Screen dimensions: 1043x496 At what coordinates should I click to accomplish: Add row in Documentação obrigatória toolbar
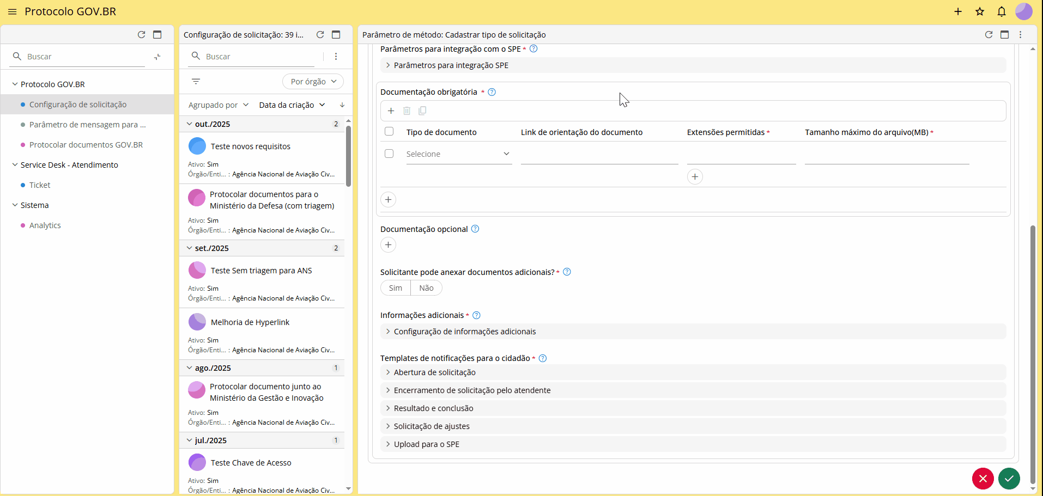coord(391,111)
